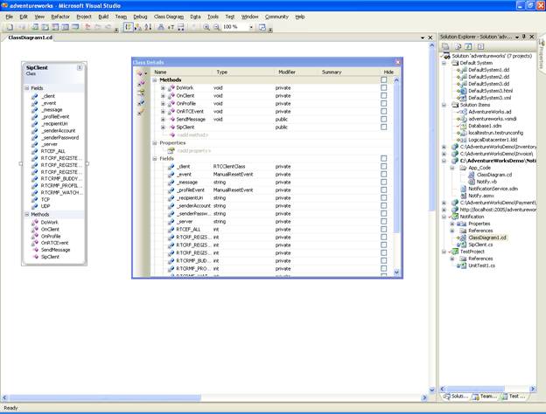
Task: Click the _client field icon in Class Details
Action: (x=171, y=167)
